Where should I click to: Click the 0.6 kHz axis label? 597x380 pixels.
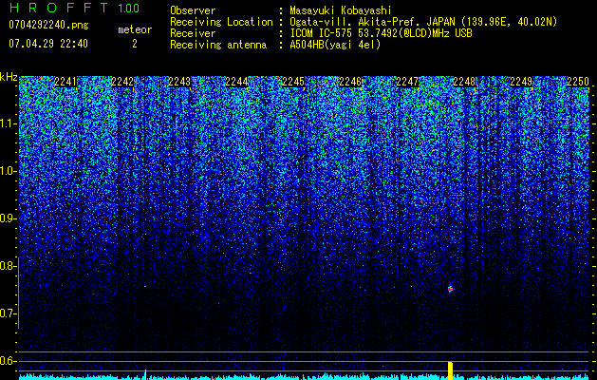coord(8,361)
